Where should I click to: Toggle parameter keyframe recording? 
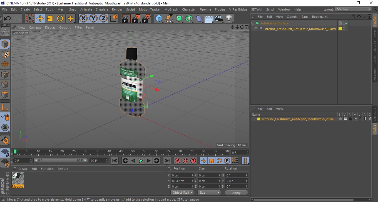click(227, 161)
